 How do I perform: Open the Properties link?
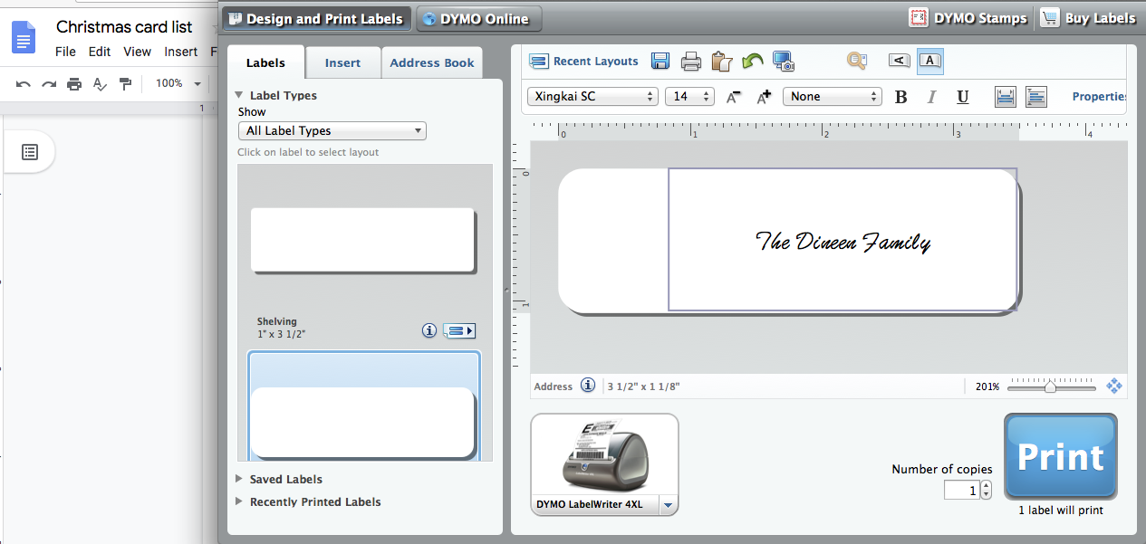pos(1099,96)
